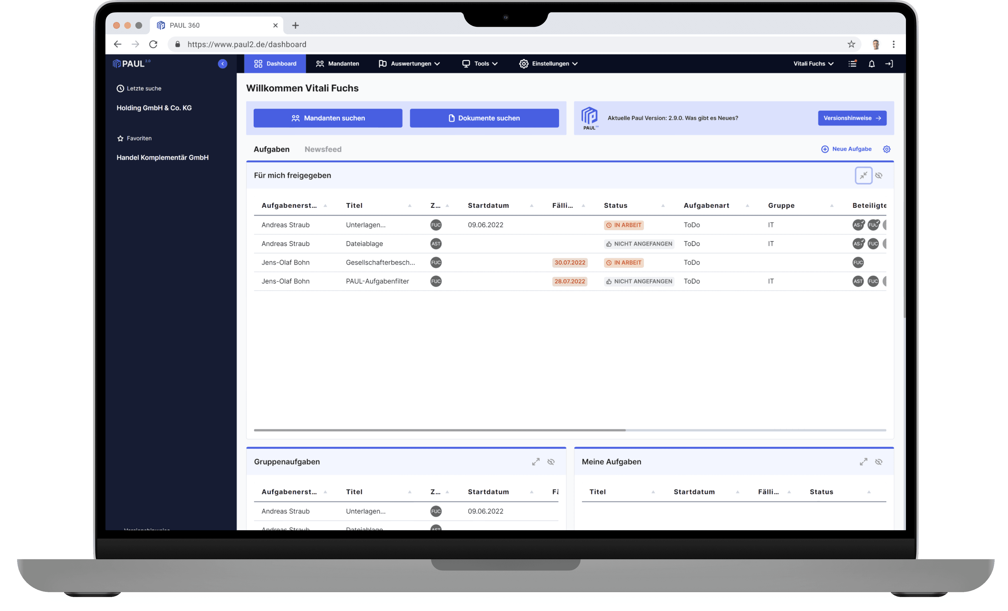
Task: Switch to the Newsfeed tab
Action: [x=323, y=149]
